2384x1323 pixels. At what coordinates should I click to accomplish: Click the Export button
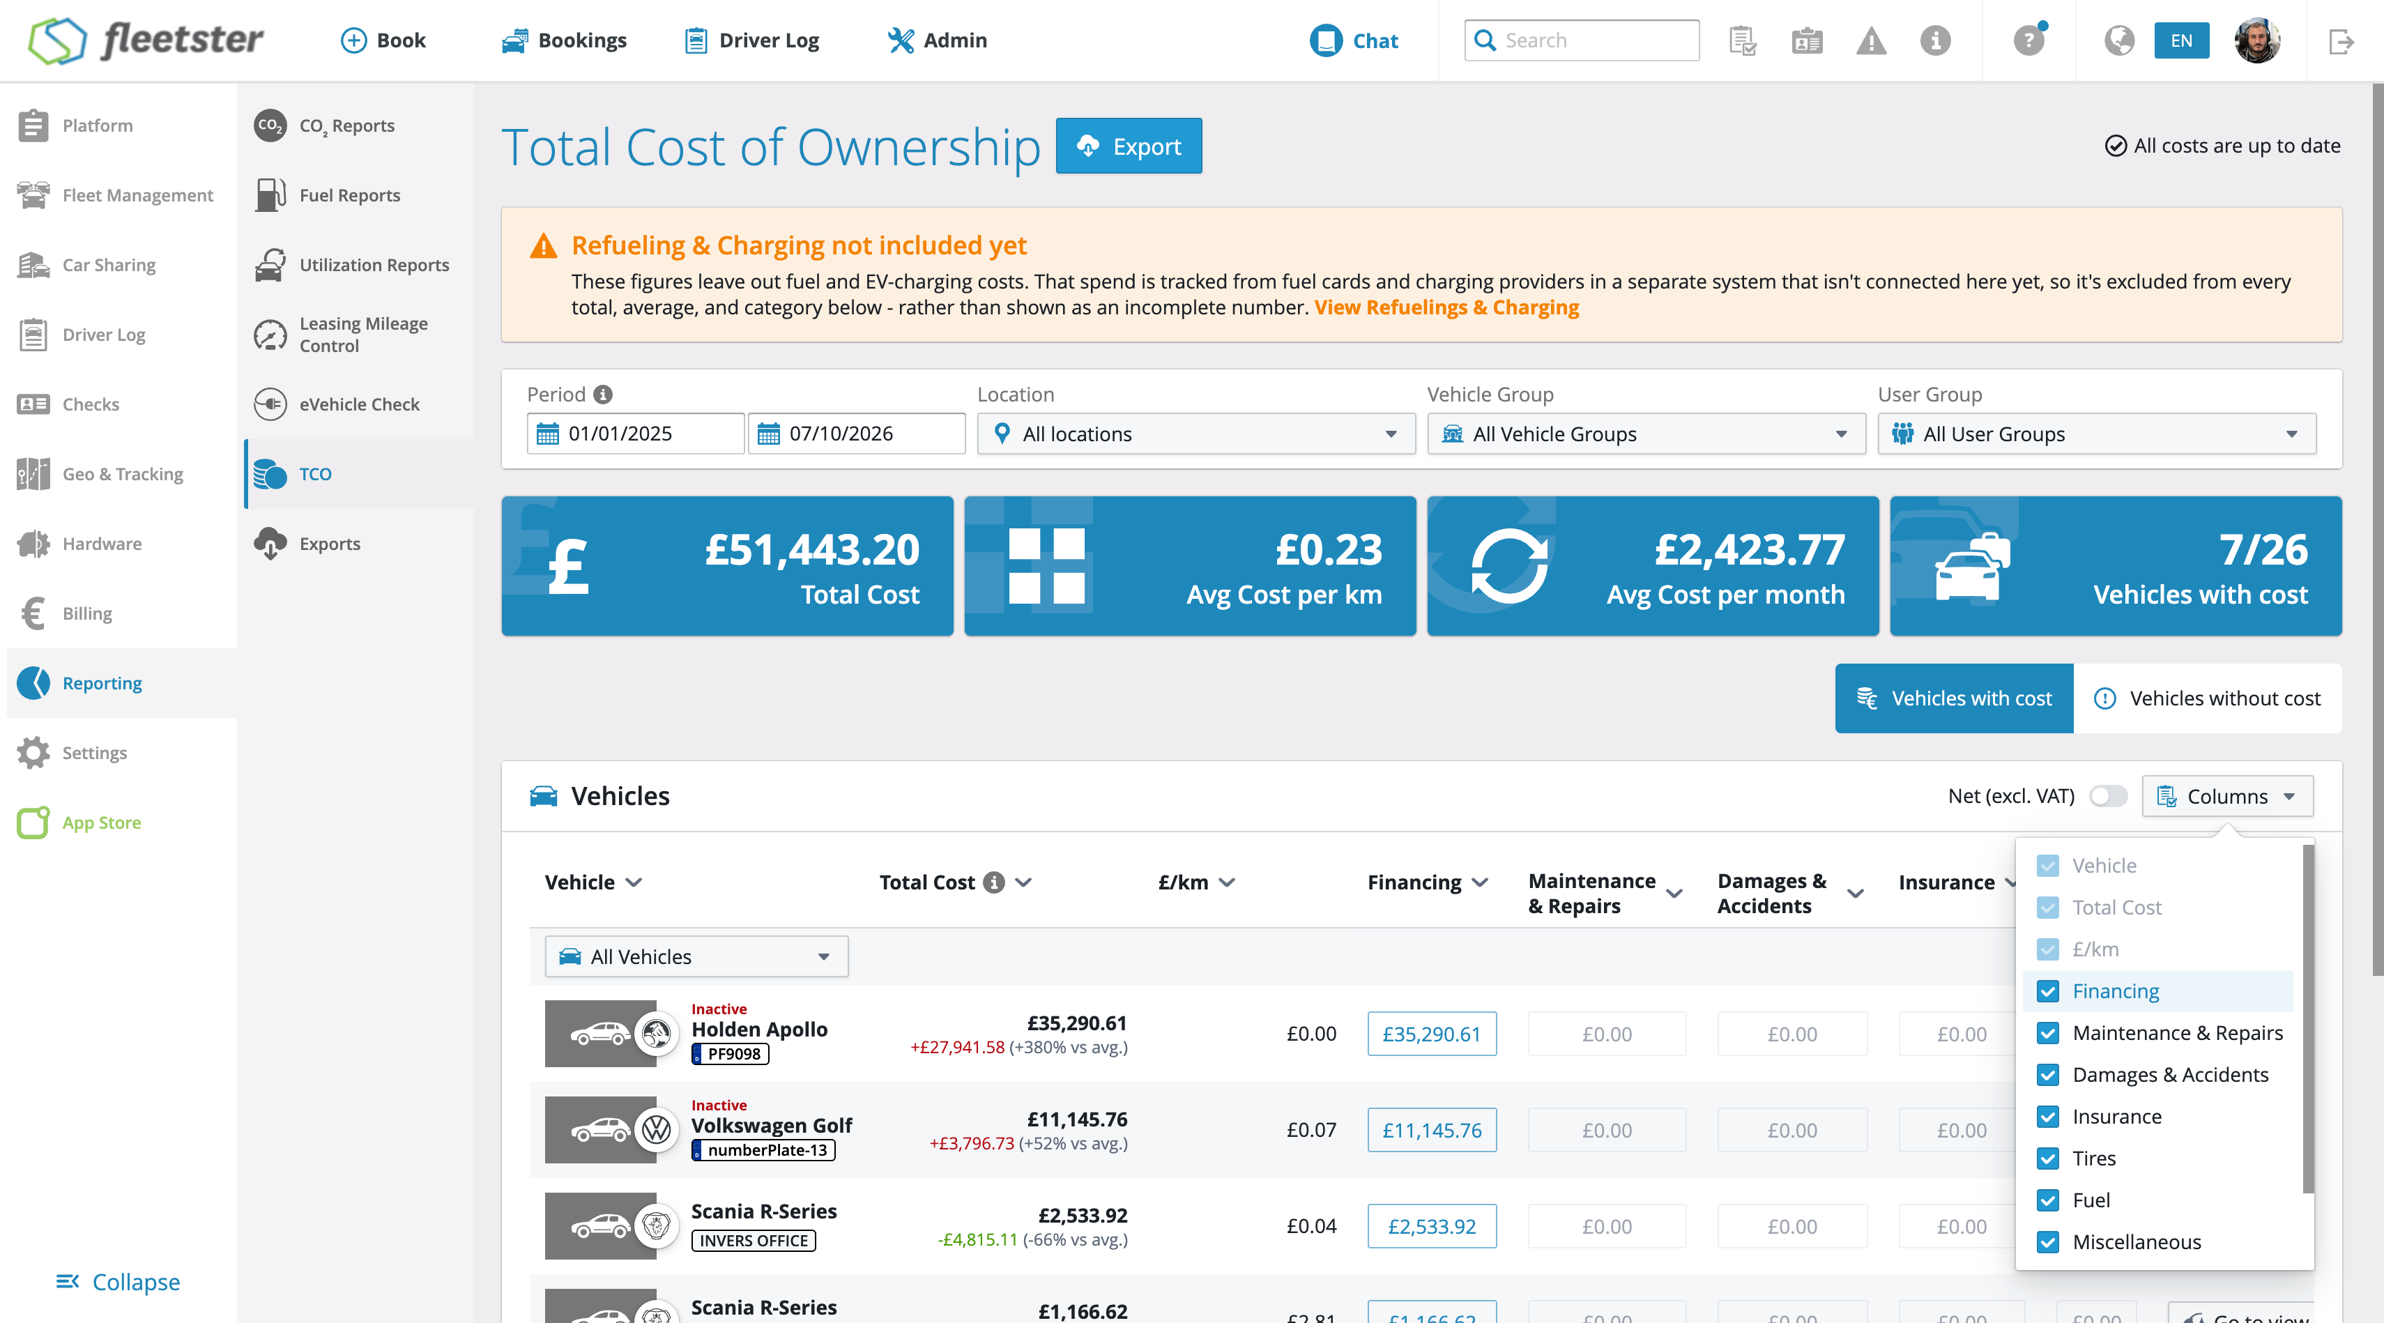pos(1128,146)
